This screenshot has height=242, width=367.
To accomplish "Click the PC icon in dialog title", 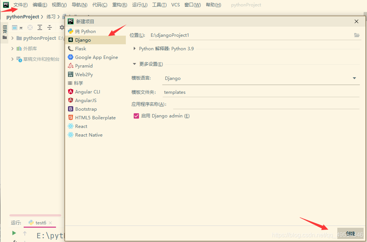I will [71, 21].
